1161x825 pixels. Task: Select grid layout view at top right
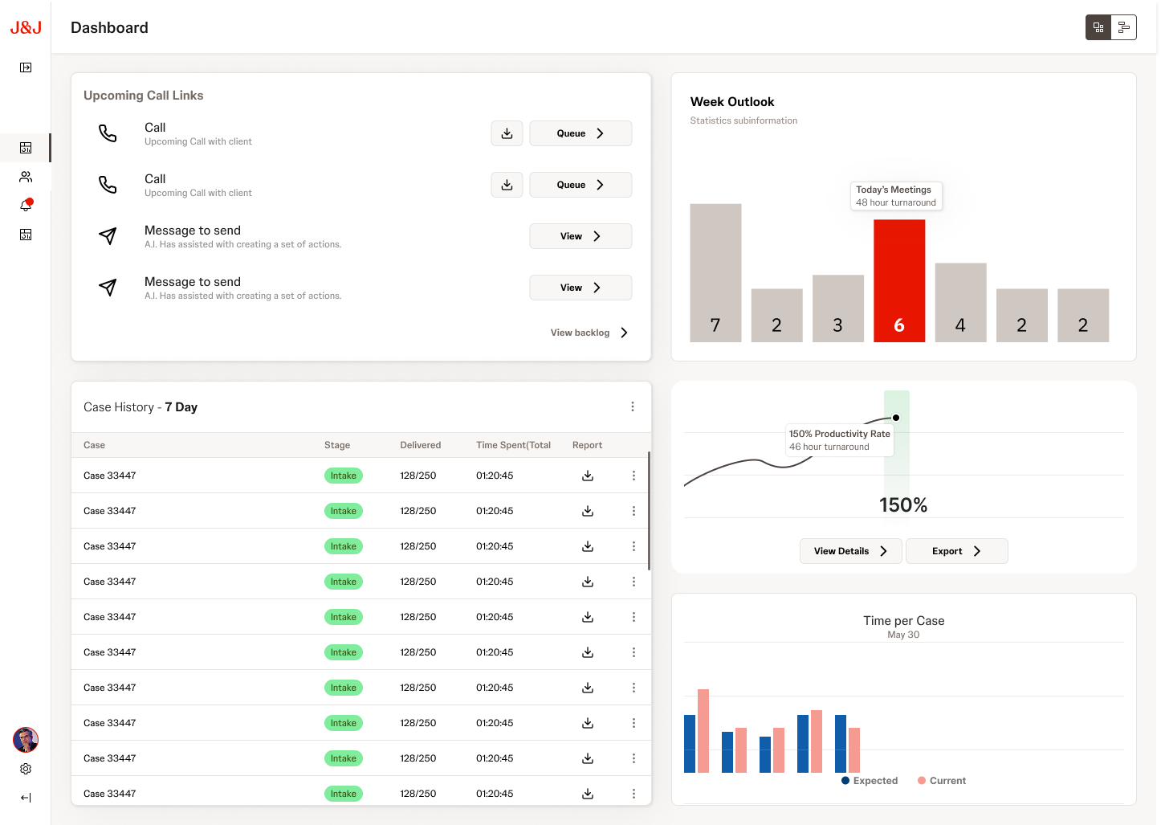point(1098,27)
